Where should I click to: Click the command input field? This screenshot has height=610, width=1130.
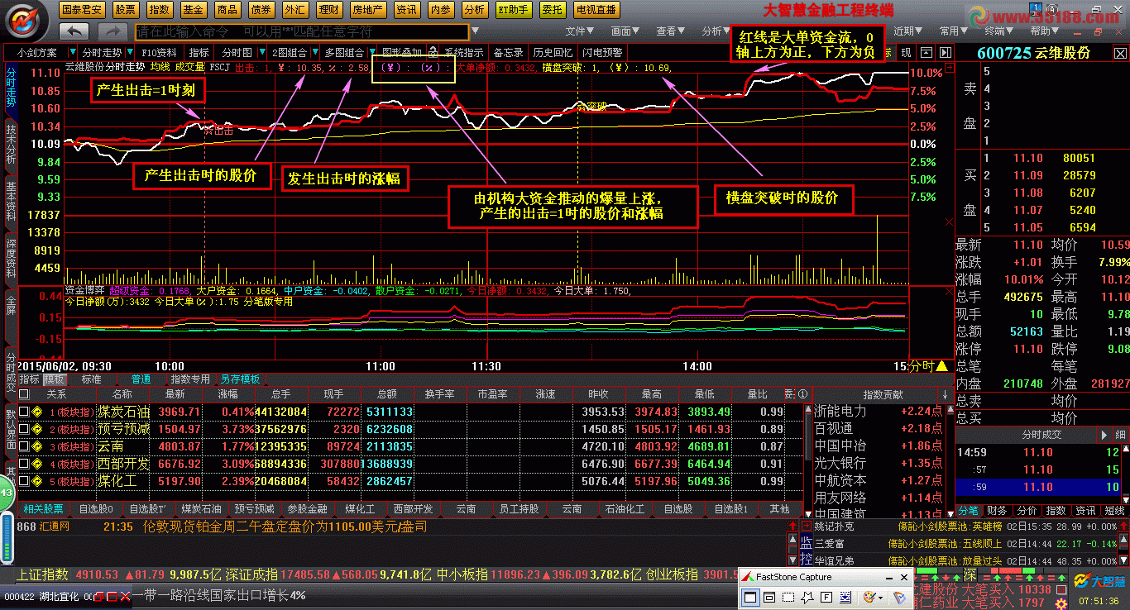tap(302, 31)
